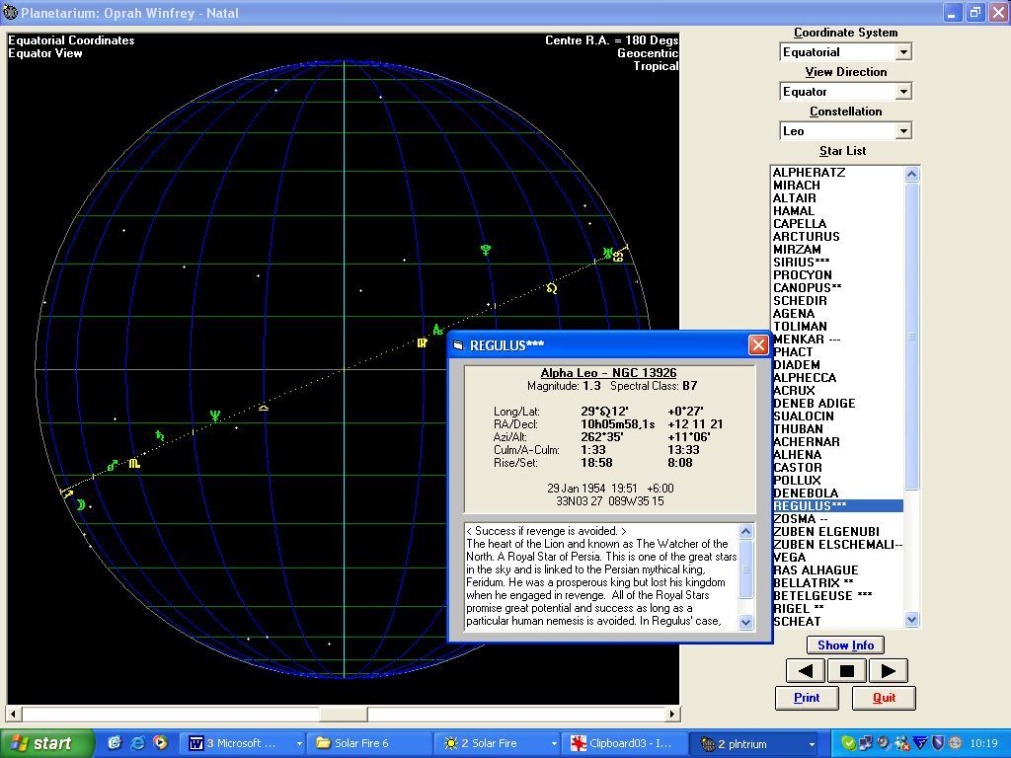Viewport: 1011px width, 758px height.
Task: Select DENEBOLA in the Star List
Action: [805, 493]
